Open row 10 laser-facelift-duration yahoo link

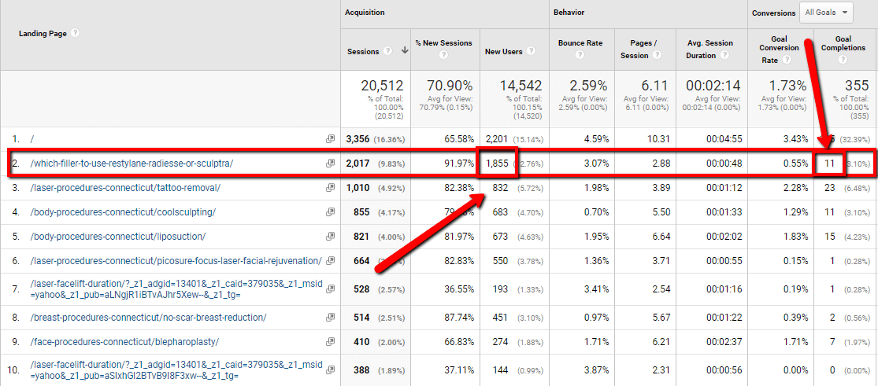[176, 369]
